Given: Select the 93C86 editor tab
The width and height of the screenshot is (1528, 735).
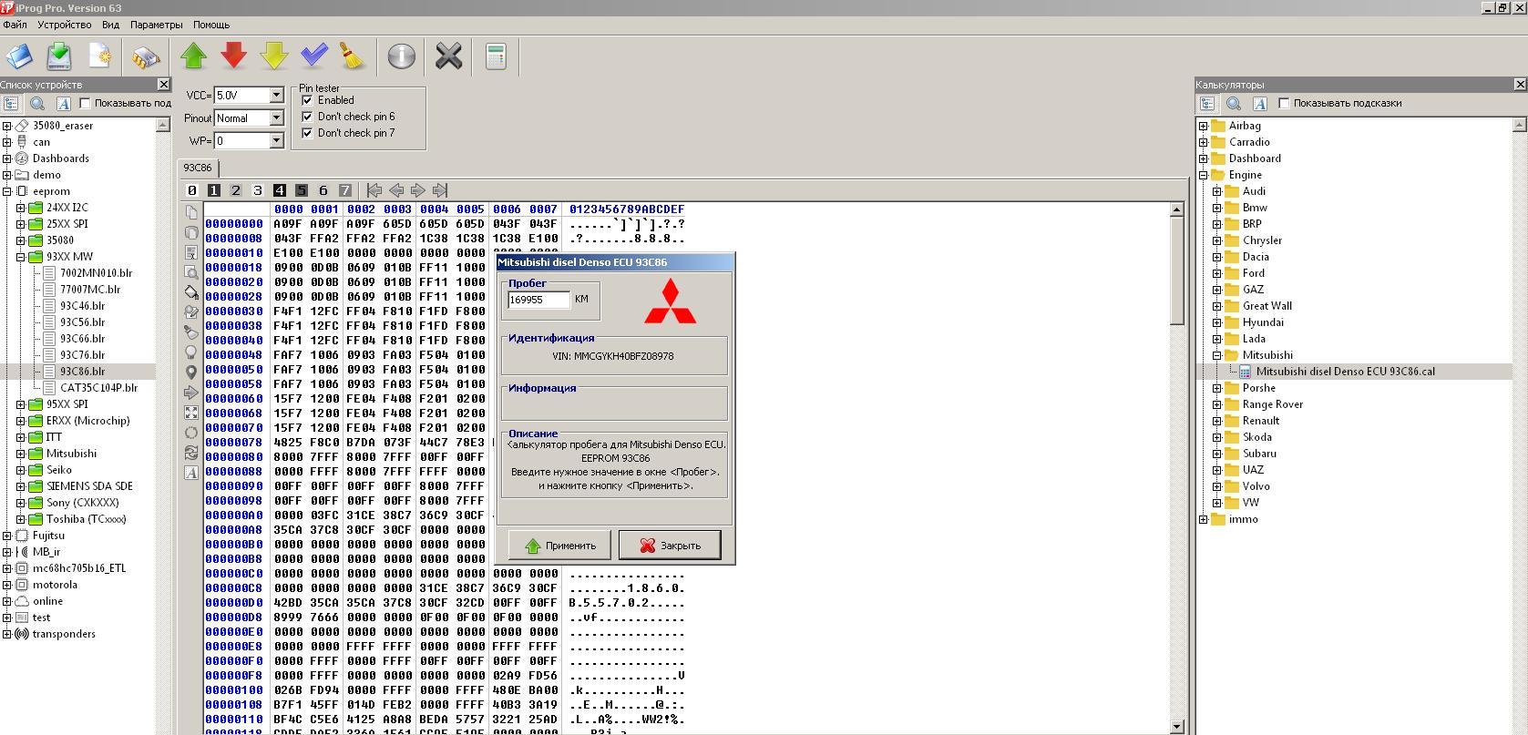Looking at the screenshot, I should [197, 168].
